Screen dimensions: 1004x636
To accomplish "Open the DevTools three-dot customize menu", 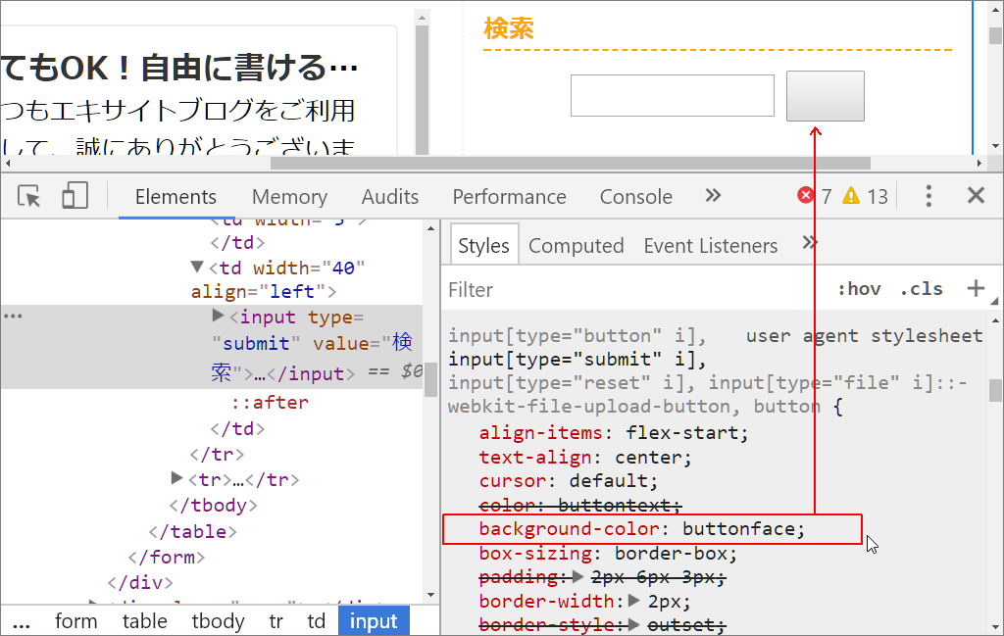I will pyautogui.click(x=929, y=196).
